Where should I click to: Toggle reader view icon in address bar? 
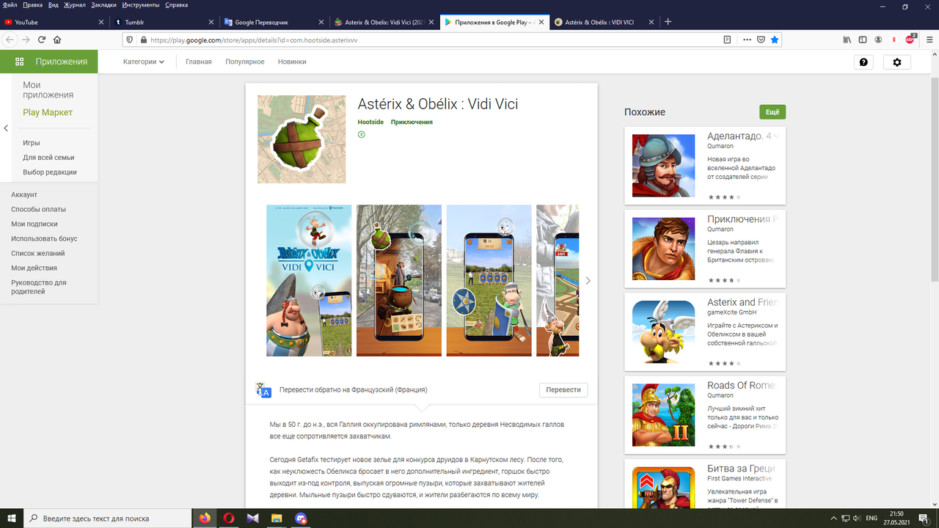[727, 40]
